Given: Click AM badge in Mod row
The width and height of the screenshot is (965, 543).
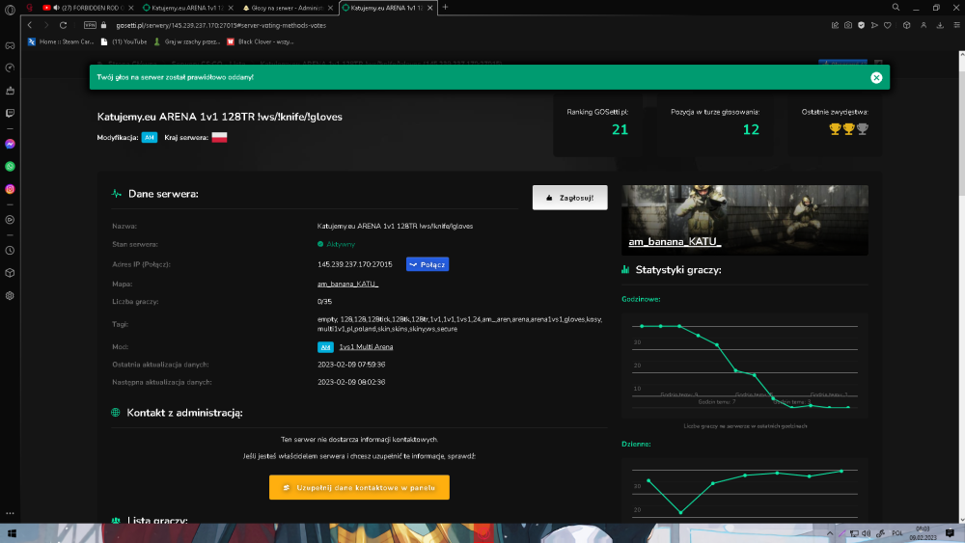Looking at the screenshot, I should (325, 347).
